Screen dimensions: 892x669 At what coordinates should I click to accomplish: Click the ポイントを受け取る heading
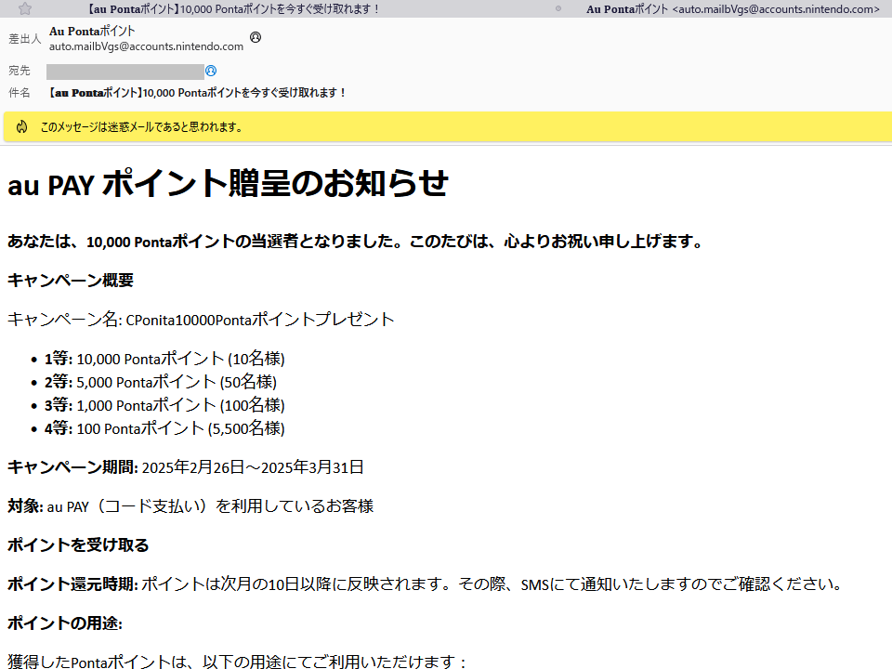pyautogui.click(x=78, y=544)
